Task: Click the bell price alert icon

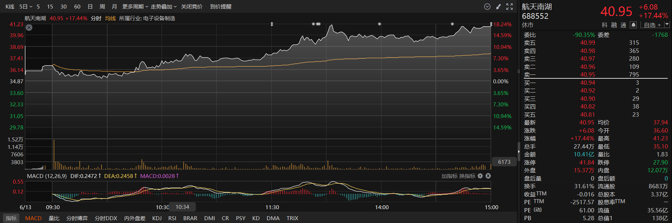Action: pyautogui.click(x=633, y=25)
